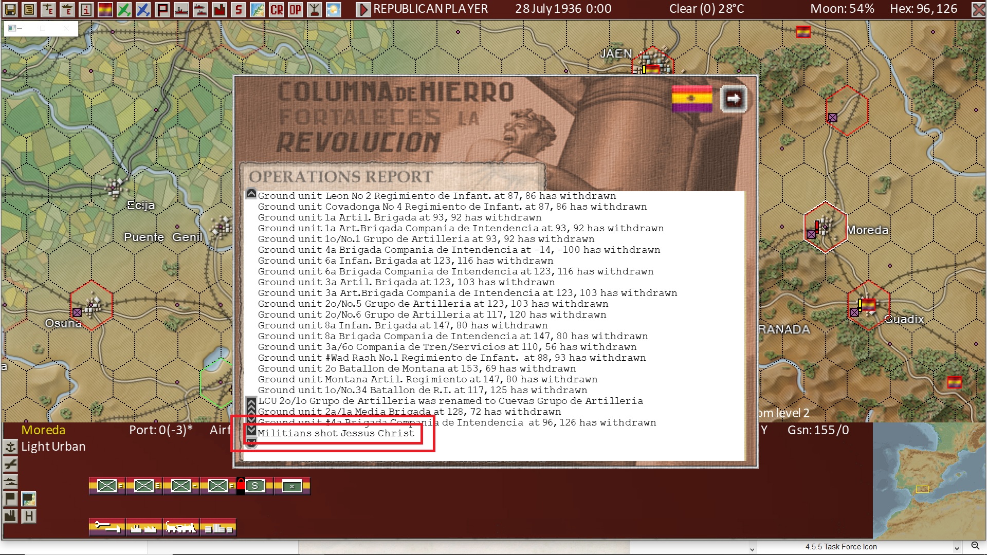Toggle the map overlay thumbnail button

coord(29,498)
